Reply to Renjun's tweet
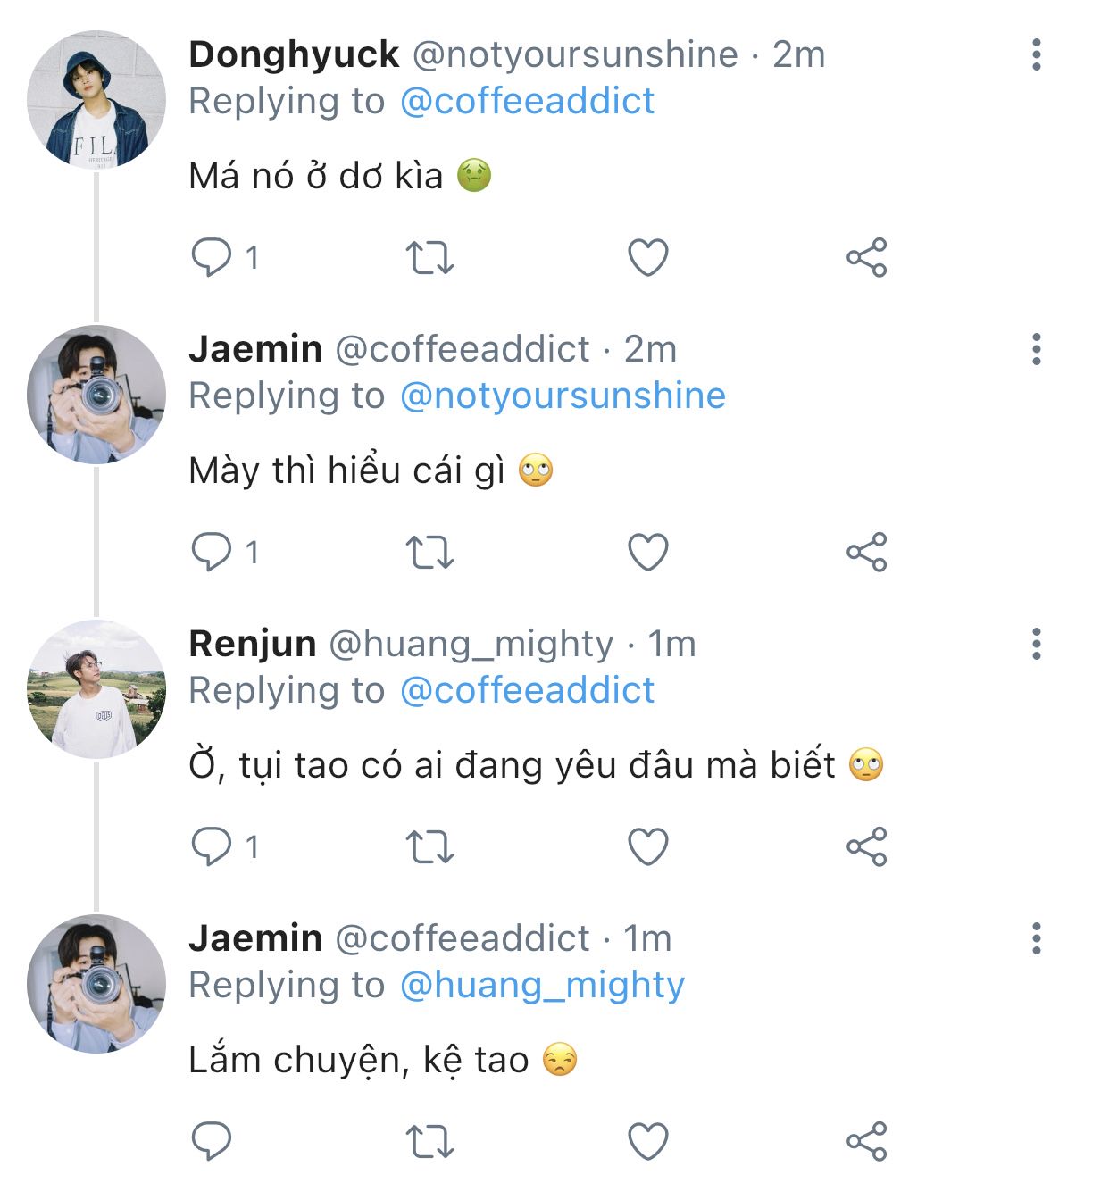The height and width of the screenshot is (1183, 1109). click(212, 846)
